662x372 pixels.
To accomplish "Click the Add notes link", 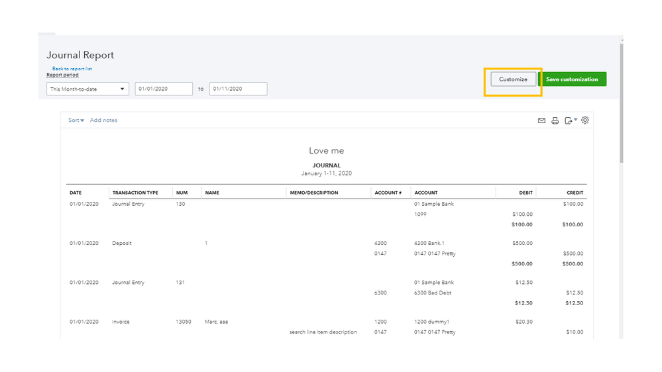I will tap(103, 120).
